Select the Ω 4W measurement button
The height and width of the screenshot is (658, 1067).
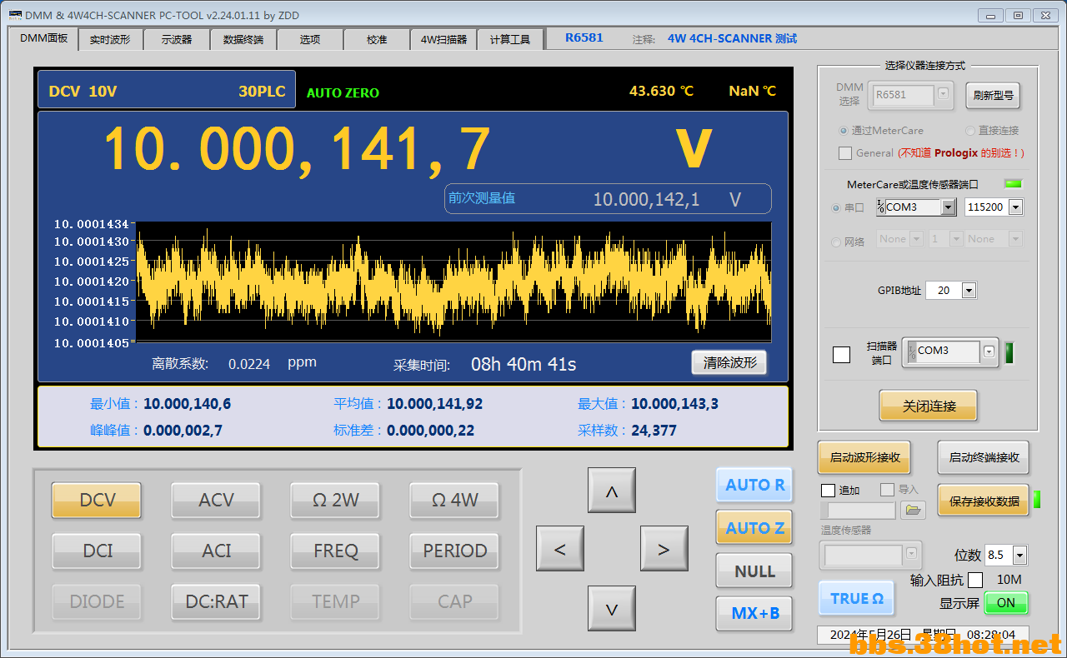pos(454,500)
